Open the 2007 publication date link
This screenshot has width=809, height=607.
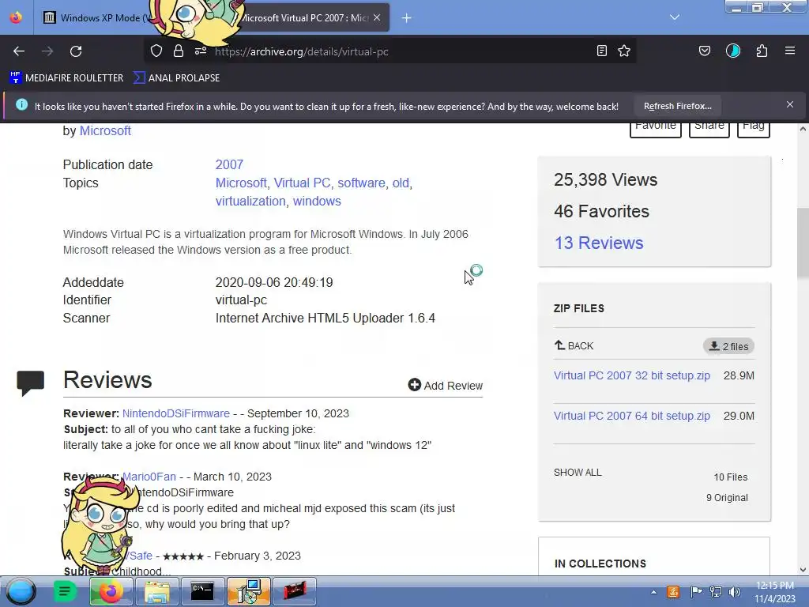pos(229,164)
